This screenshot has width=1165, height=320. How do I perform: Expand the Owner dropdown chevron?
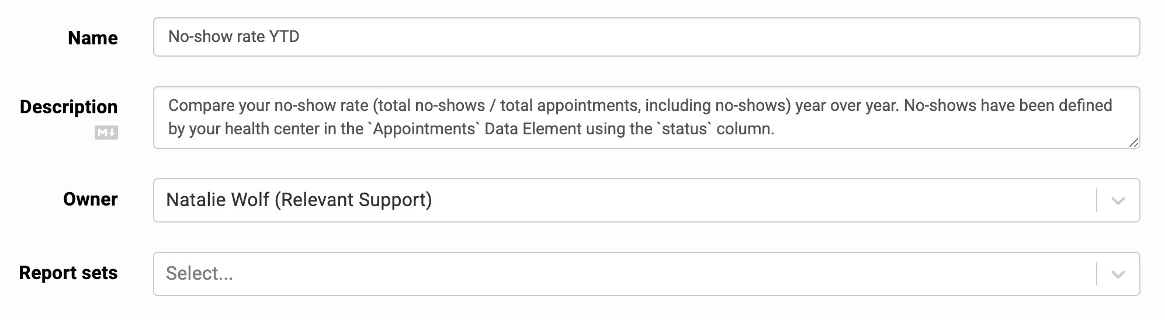click(1118, 201)
